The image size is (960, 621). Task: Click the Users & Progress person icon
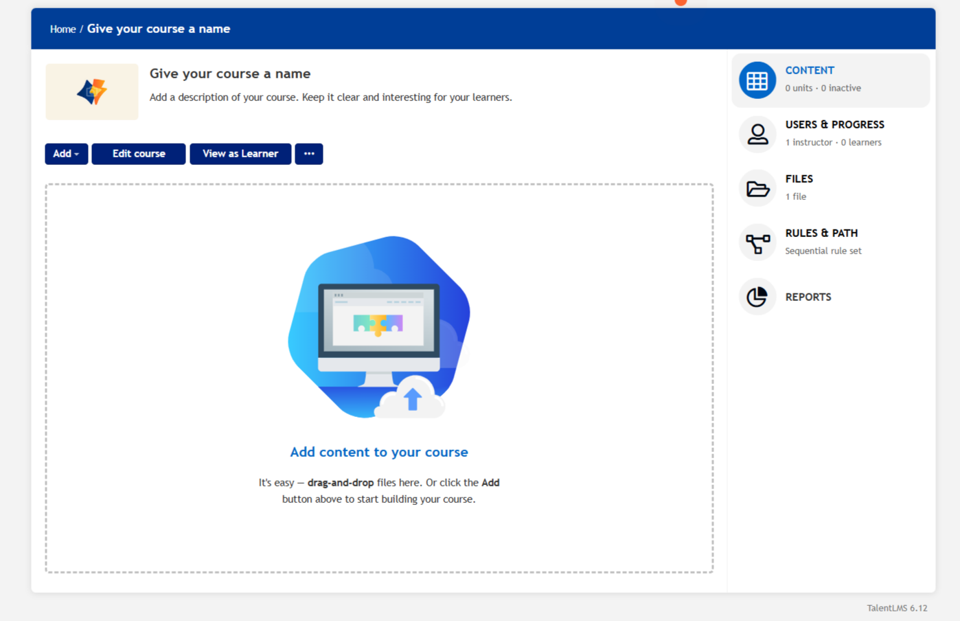coord(757,134)
